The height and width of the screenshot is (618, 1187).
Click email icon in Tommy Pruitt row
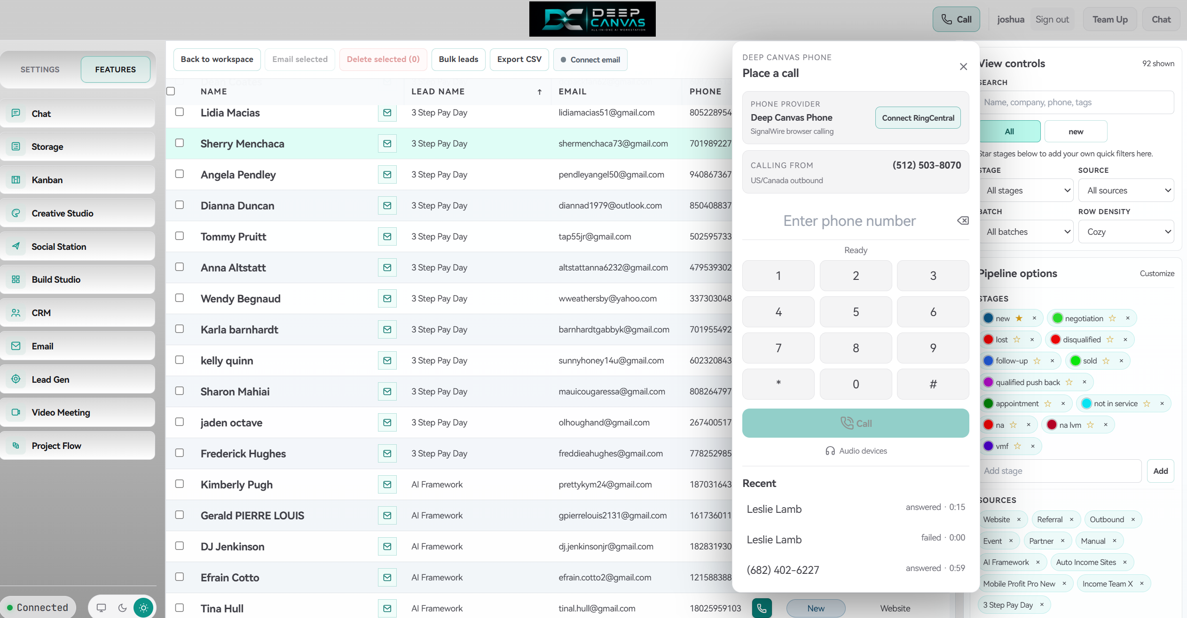pyautogui.click(x=387, y=237)
